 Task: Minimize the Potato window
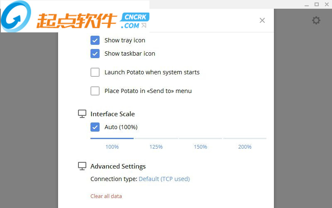pos(307,5)
